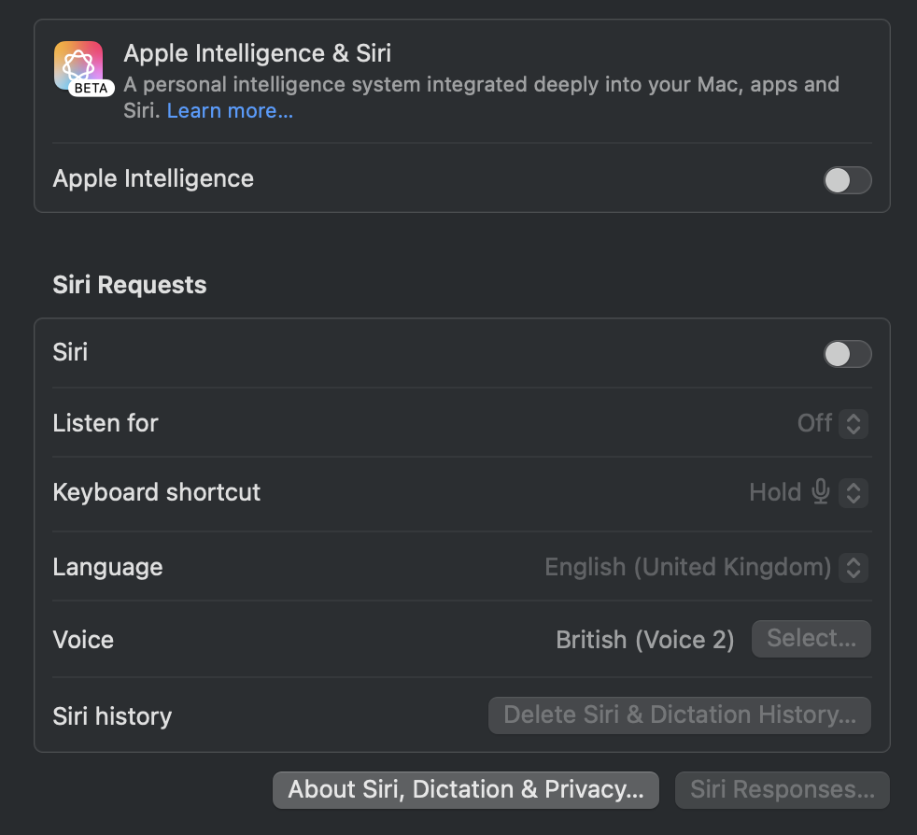Click Delete Siri & Dictation History button
This screenshot has width=917, height=835.
coord(680,715)
